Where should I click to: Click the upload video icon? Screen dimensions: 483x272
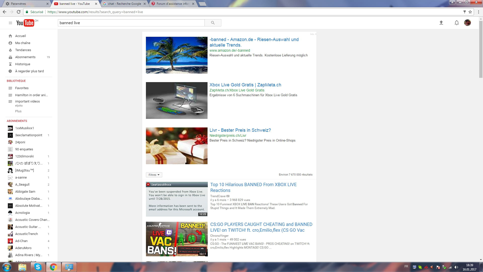click(x=441, y=23)
